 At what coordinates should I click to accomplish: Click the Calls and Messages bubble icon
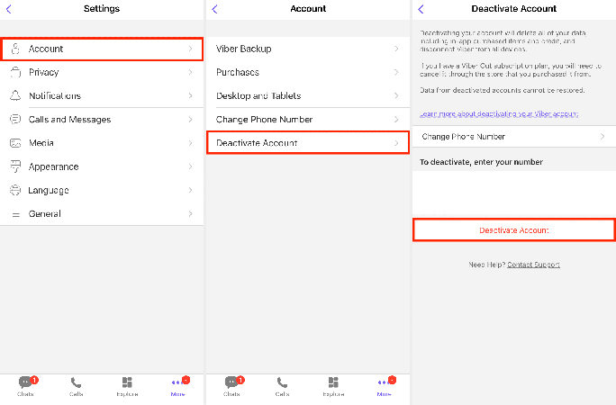click(x=15, y=119)
